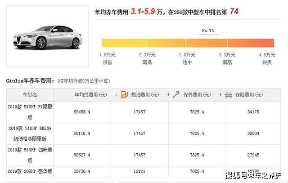Viewport: 288px width, 183px height.
Task: Click total cost value 58116.4
Action: 82,134
